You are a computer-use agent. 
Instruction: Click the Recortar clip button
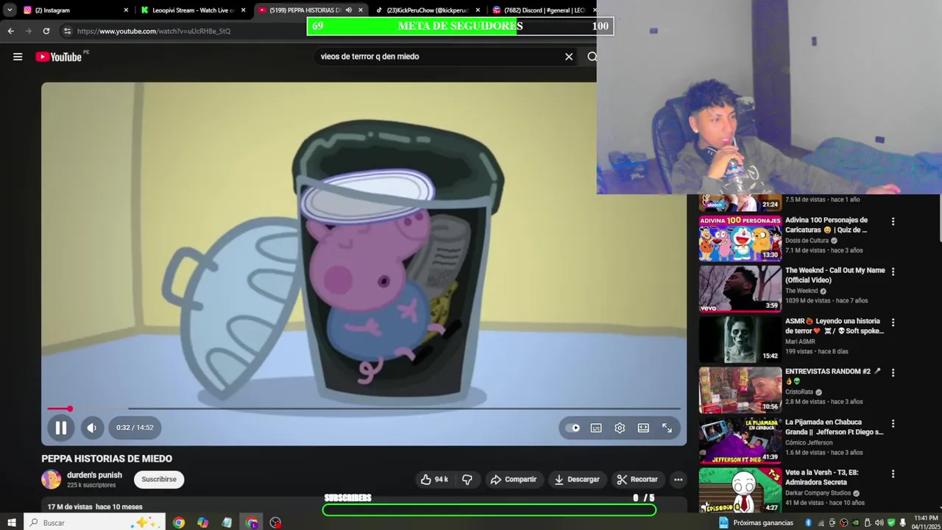(x=637, y=479)
